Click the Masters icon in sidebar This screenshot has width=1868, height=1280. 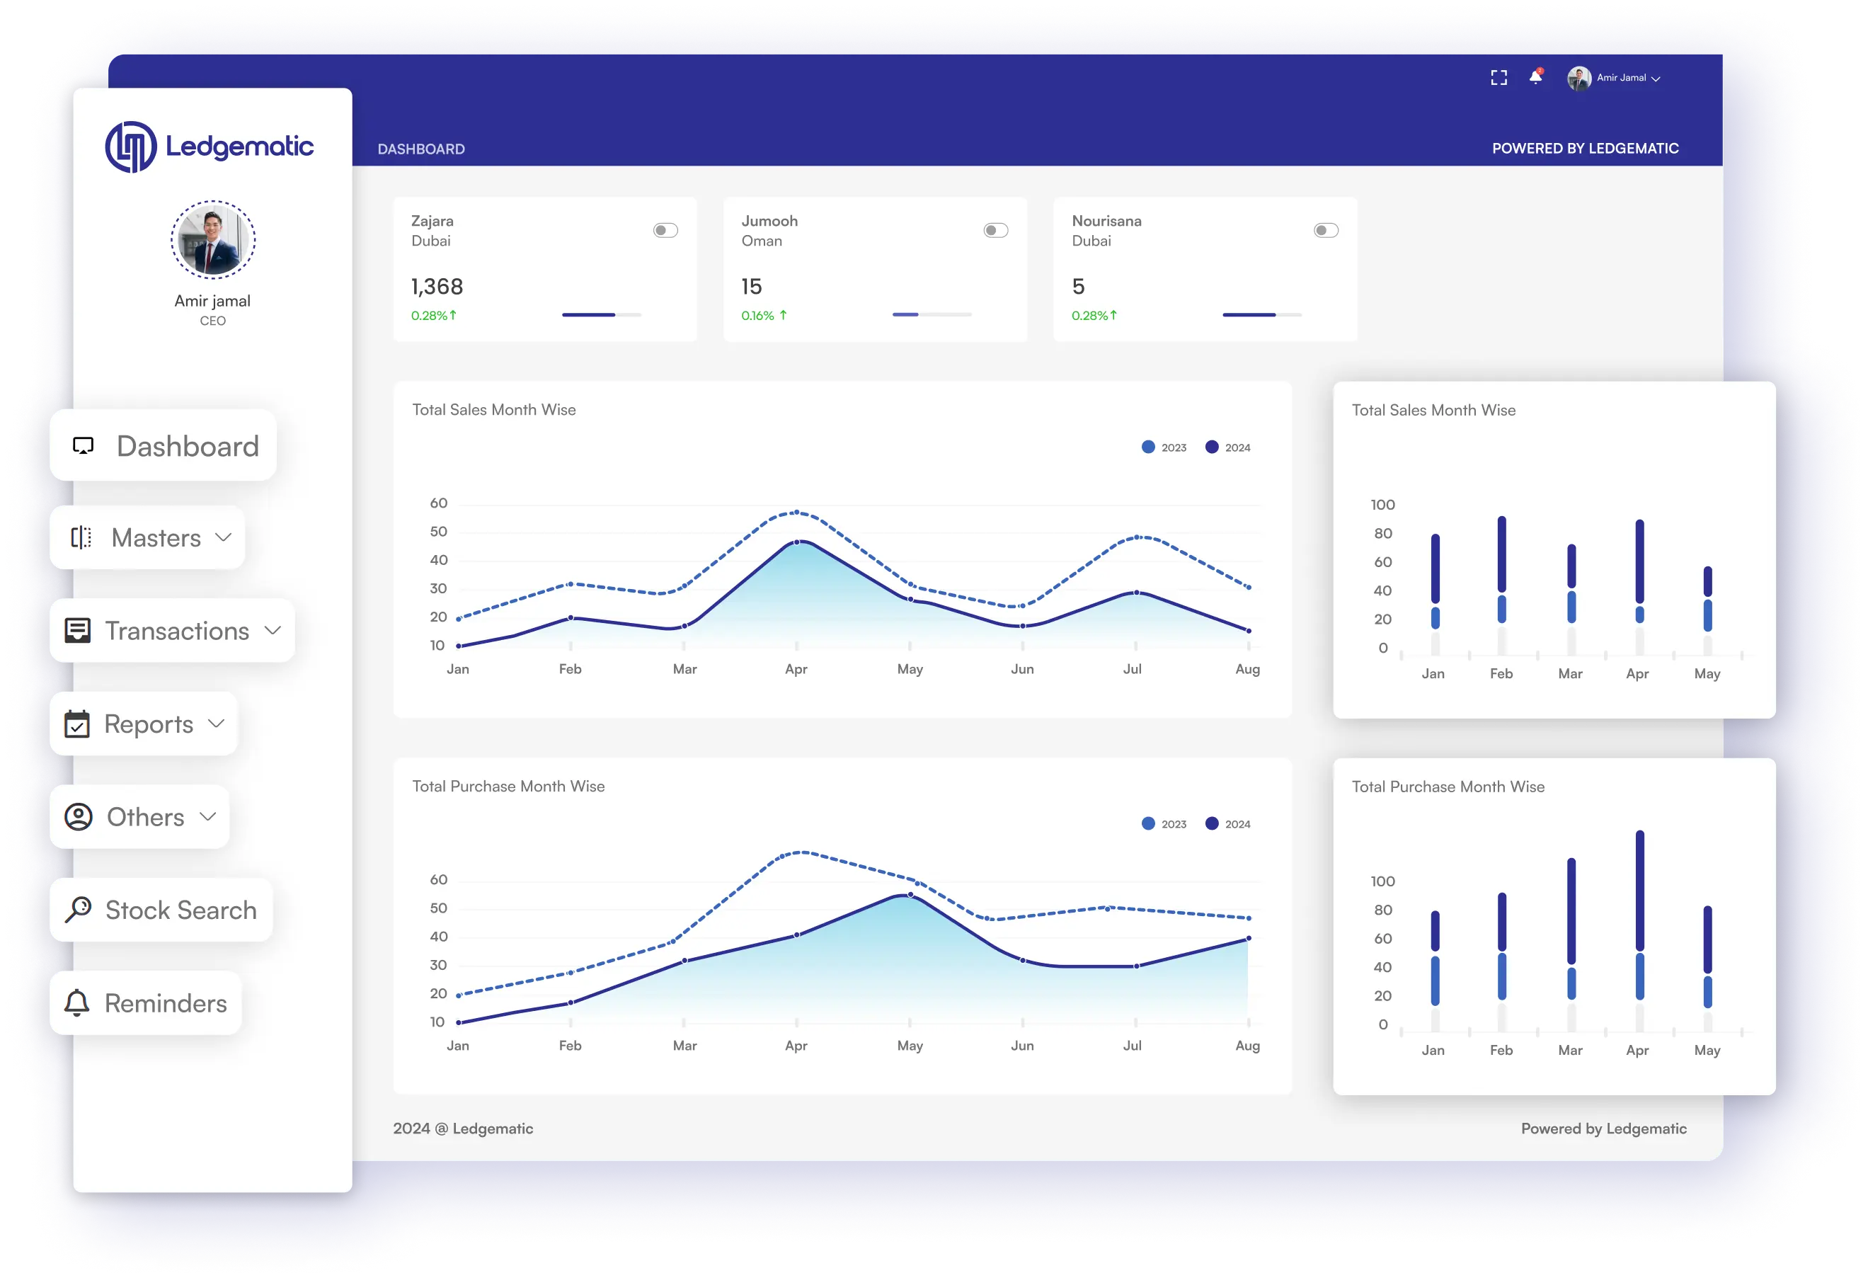81,538
